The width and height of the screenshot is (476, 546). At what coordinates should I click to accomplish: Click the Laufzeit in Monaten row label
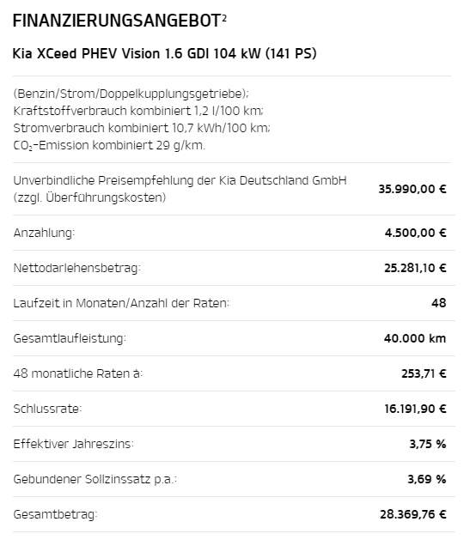(x=121, y=303)
